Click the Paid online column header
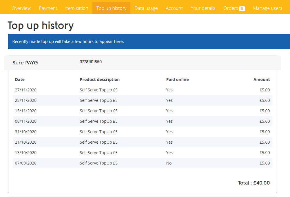Image resolution: width=290 pixels, height=197 pixels. pyautogui.click(x=177, y=79)
